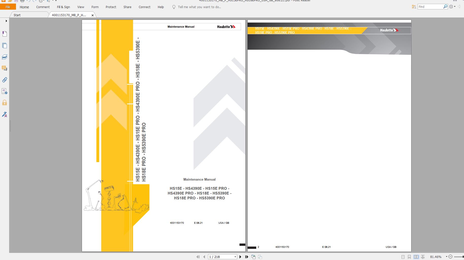Viewport: 464px width, 260px height.
Task: Open the Protect ribbon tab
Action: 111,7
